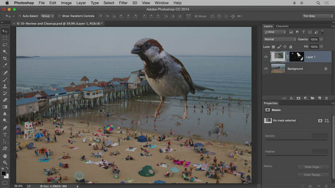Open the Tim Grey workspace dropdown
The width and height of the screenshot is (335, 188).
point(317,16)
